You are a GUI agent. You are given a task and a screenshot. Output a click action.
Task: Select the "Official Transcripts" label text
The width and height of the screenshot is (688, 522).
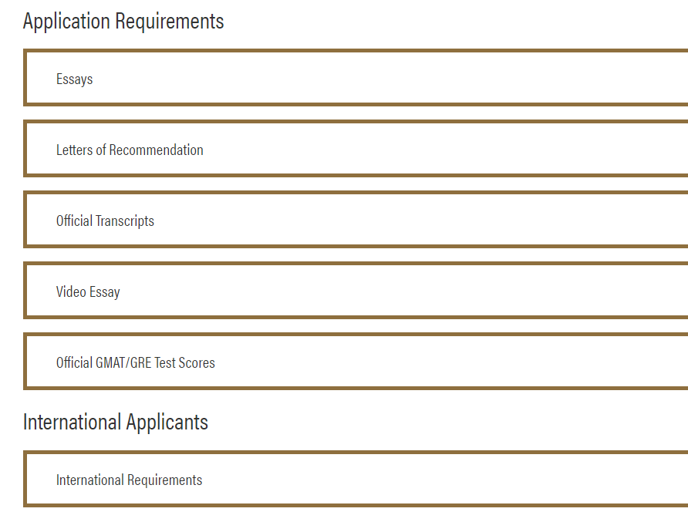coord(105,221)
